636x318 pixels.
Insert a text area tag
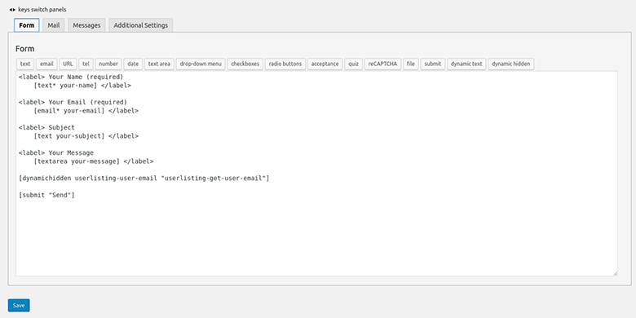(159, 64)
